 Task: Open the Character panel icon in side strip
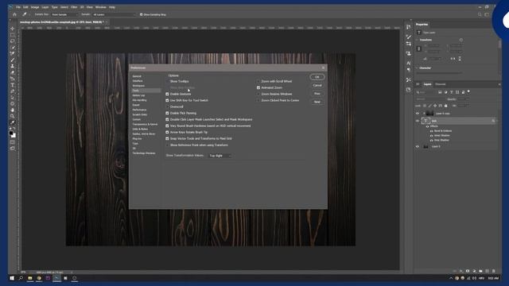[409, 63]
